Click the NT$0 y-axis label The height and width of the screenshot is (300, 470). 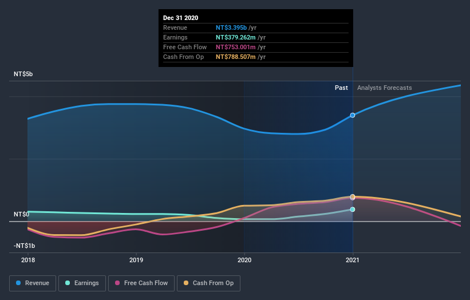pos(22,214)
